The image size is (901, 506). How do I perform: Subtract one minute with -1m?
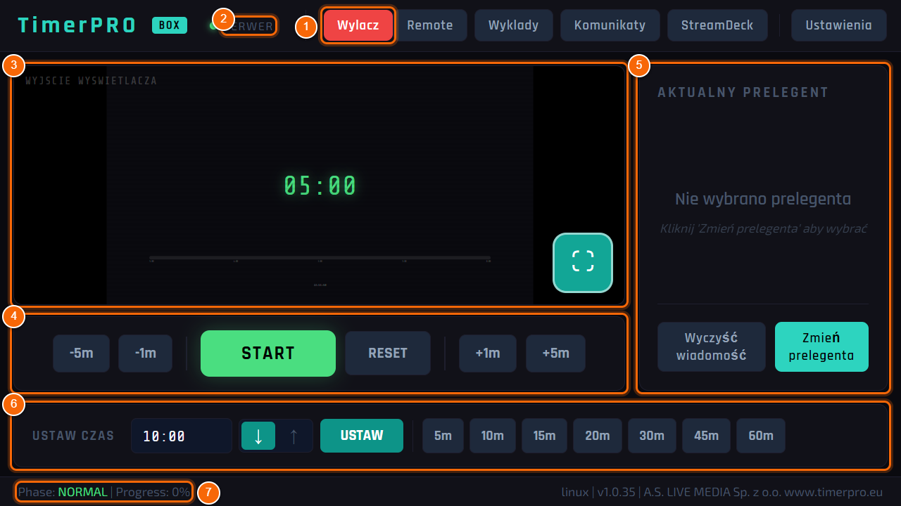(146, 353)
